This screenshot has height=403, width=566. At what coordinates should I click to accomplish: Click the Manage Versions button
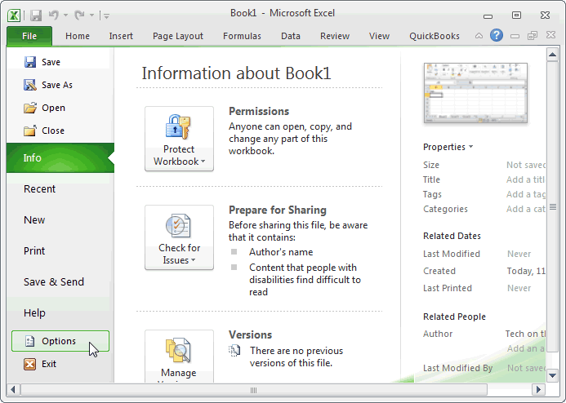(x=179, y=356)
